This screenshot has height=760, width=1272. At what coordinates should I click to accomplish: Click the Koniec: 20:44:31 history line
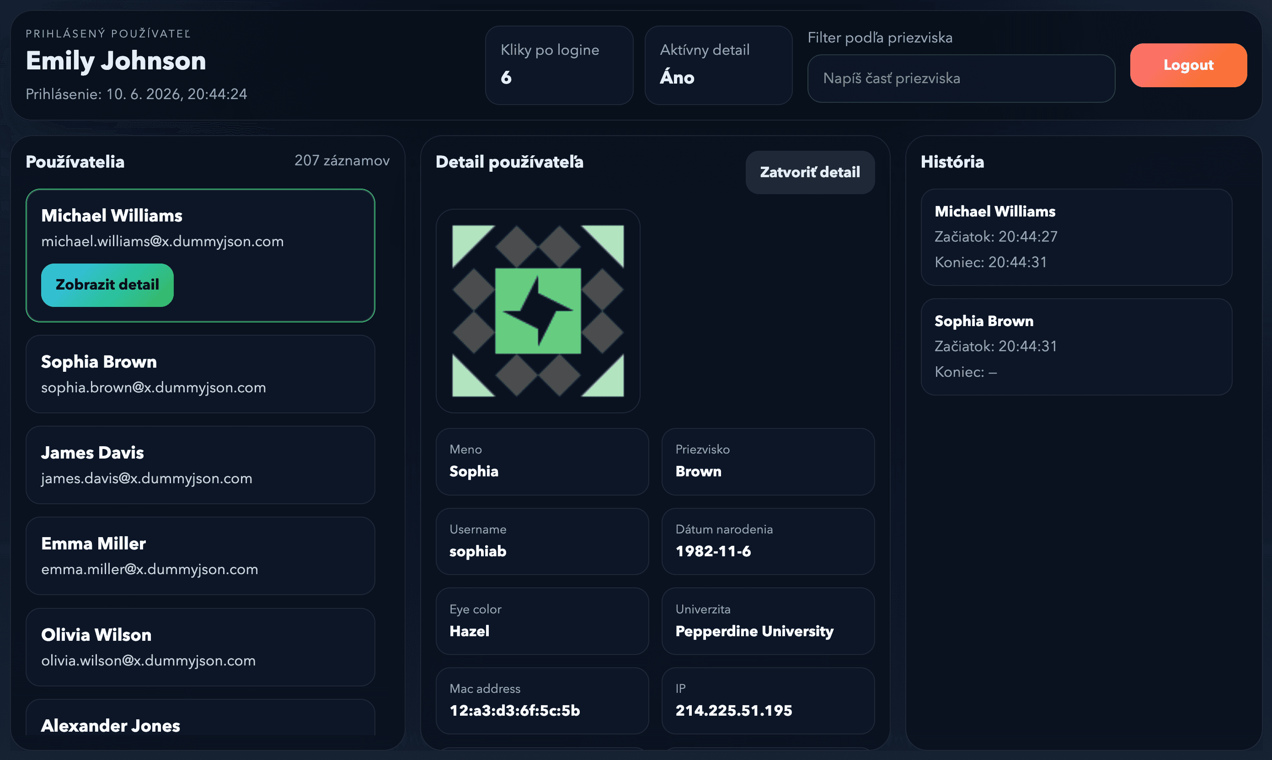pyautogui.click(x=990, y=262)
